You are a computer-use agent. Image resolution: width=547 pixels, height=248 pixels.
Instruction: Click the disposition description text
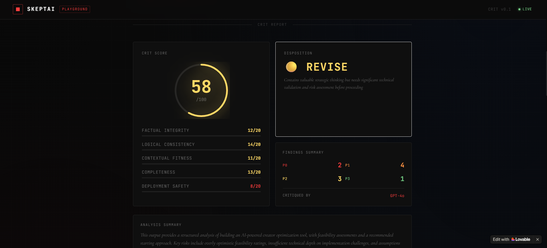339,84
